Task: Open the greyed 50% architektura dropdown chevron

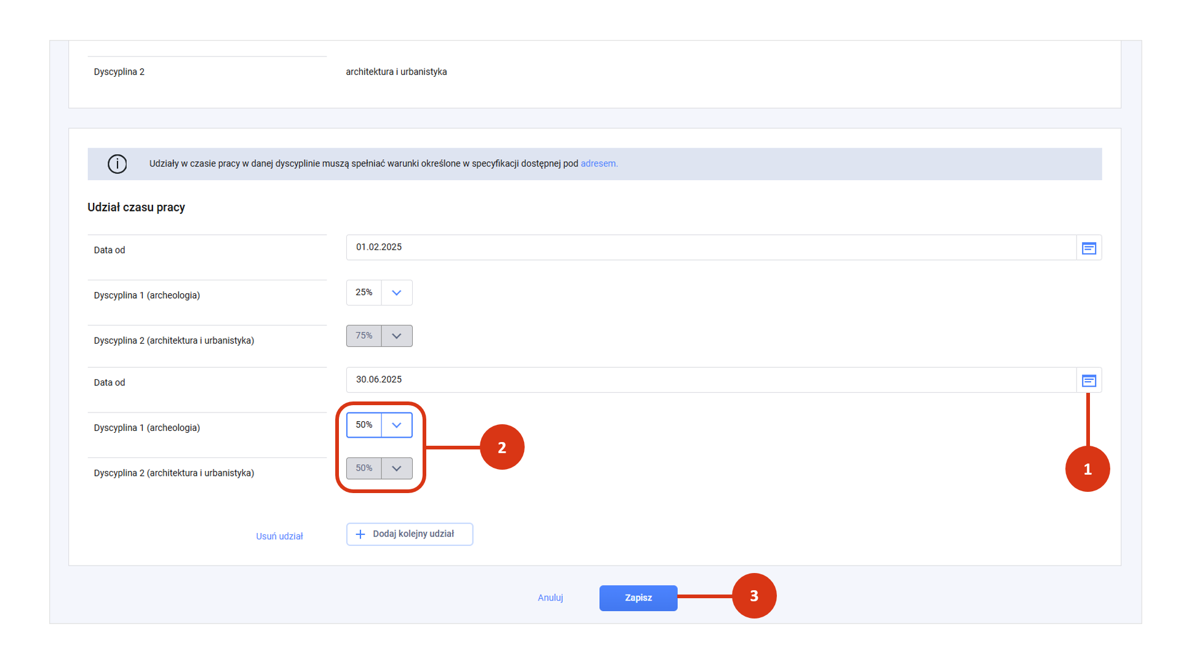Action: point(397,468)
